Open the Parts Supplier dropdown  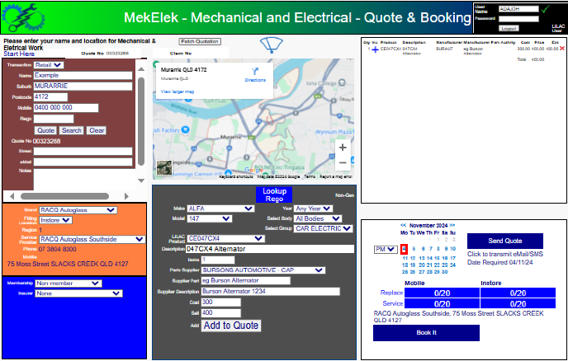click(x=263, y=270)
